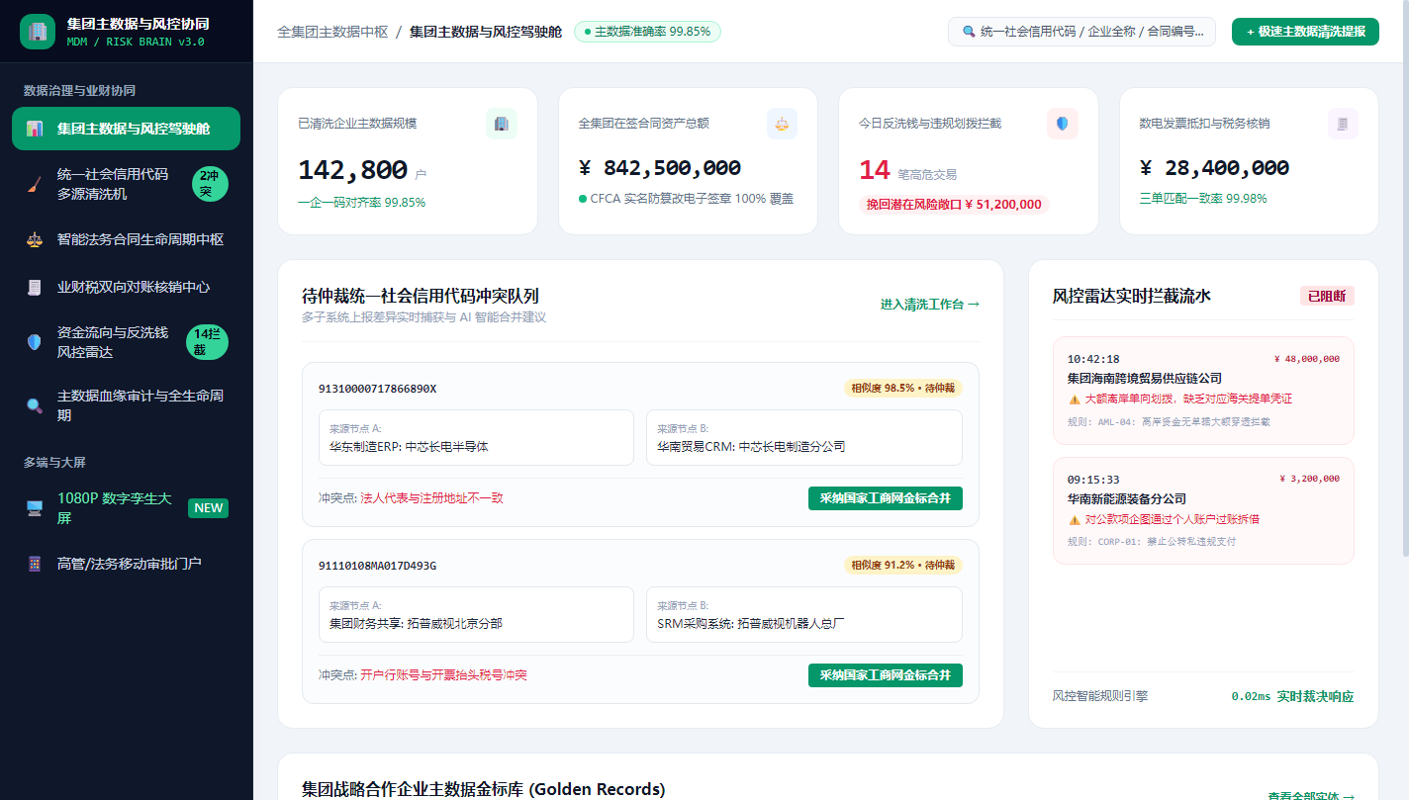Click the bar chart icon beside 集团主数据与风控驾驶舱
Image resolution: width=1409 pixels, height=800 pixels.
pyautogui.click(x=35, y=129)
